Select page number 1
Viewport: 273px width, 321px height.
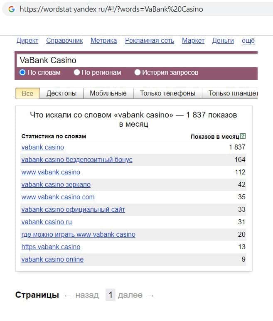click(x=111, y=295)
